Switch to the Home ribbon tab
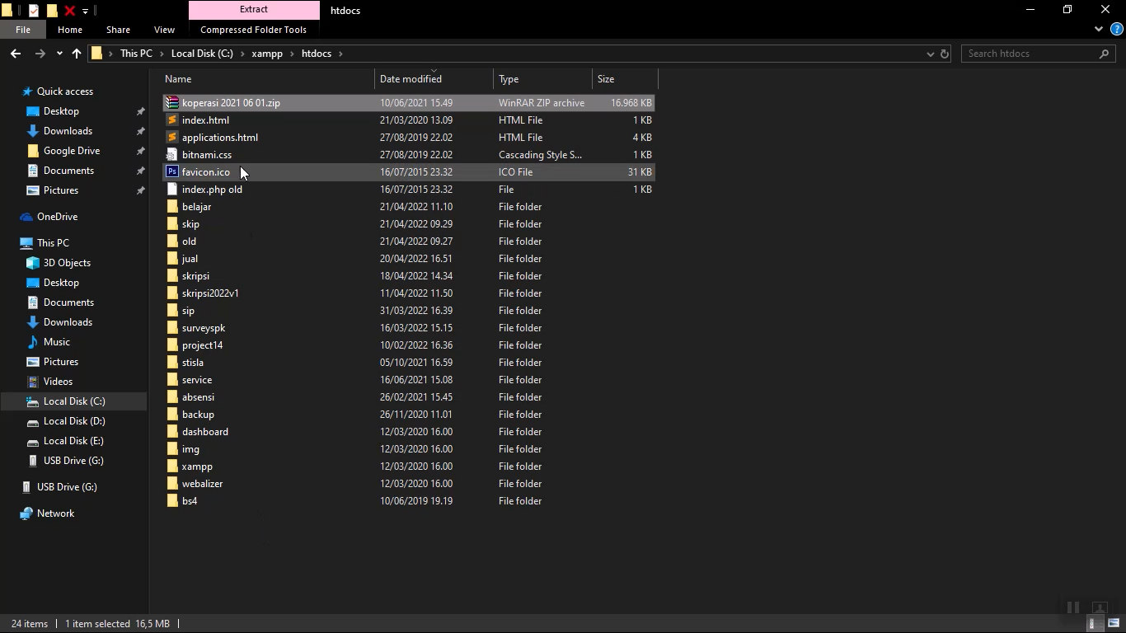The height and width of the screenshot is (633, 1126). point(70,30)
